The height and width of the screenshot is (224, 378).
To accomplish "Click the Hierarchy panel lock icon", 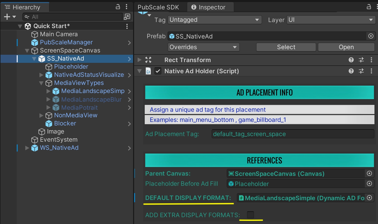I will 118,7.
